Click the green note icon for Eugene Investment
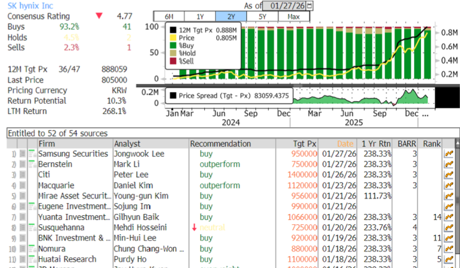The height and width of the screenshot is (268, 460). (x=32, y=206)
